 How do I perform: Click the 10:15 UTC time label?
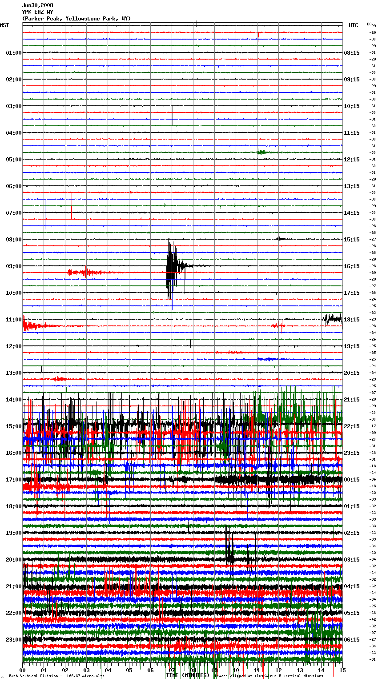352,106
